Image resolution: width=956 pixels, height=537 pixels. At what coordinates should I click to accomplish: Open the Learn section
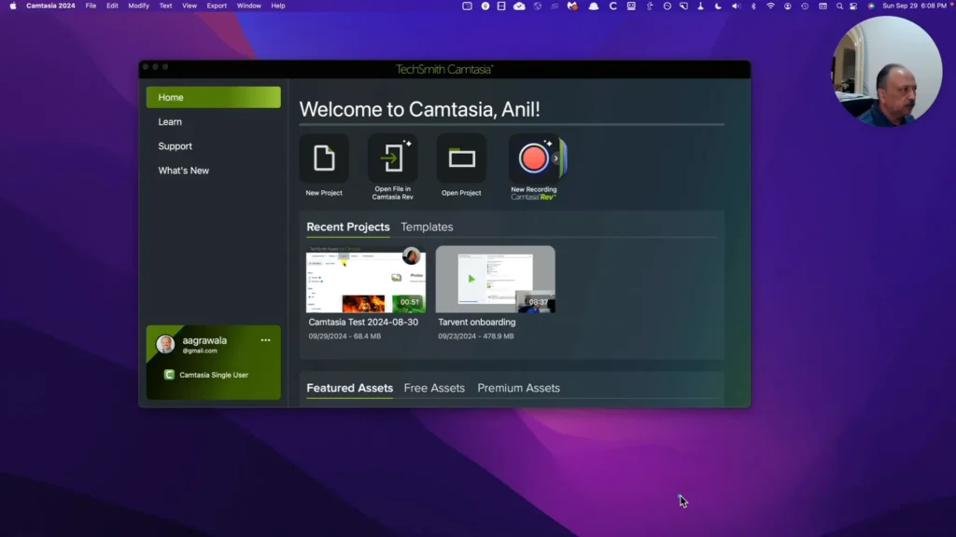point(170,122)
